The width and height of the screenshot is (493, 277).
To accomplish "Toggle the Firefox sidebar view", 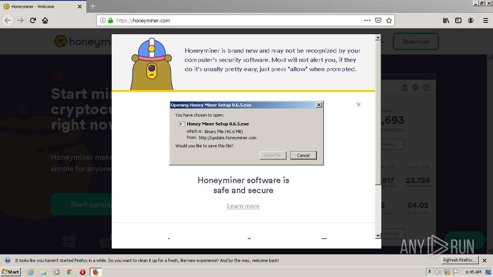I will 458,20.
